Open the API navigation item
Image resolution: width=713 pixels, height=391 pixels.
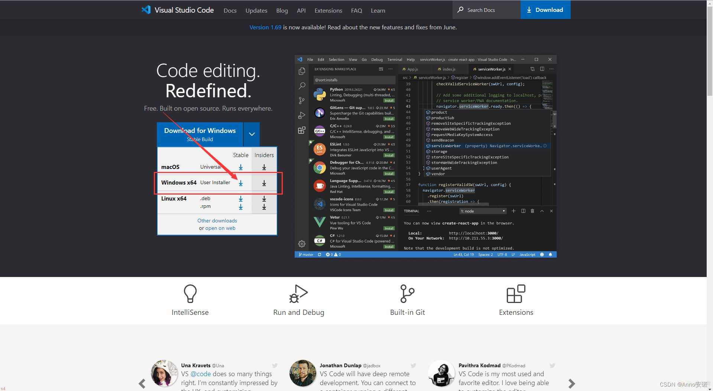point(301,10)
